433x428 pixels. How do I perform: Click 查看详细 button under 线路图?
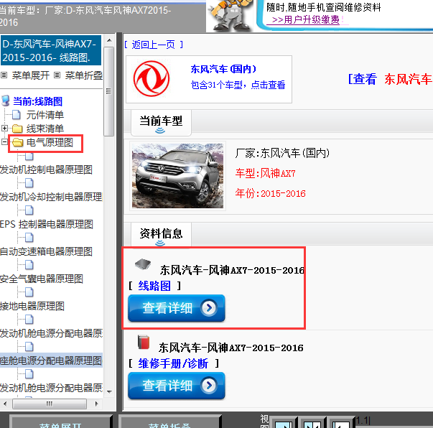[177, 308]
